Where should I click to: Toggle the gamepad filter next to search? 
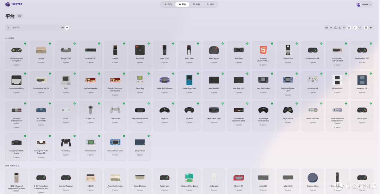[63, 28]
